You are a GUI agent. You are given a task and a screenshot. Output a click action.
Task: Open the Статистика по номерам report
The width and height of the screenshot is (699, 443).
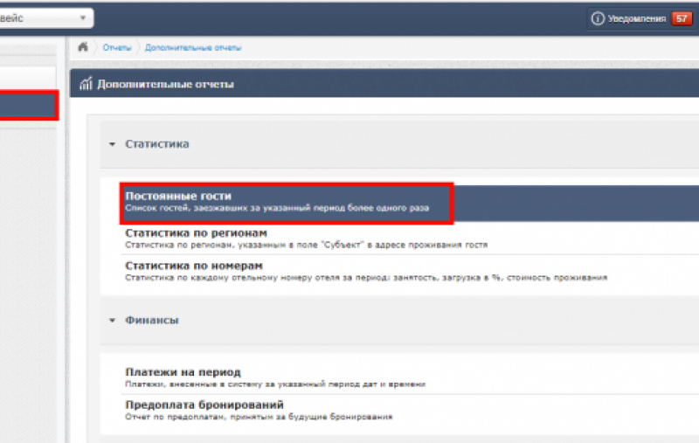[194, 266]
